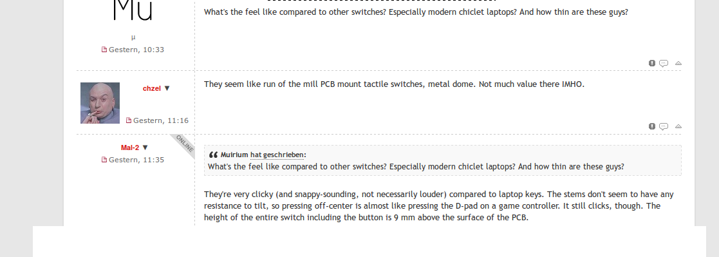Image resolution: width=719 pixels, height=257 pixels.
Task: Quote chzel's post via speech bubble icon
Action: (x=664, y=126)
